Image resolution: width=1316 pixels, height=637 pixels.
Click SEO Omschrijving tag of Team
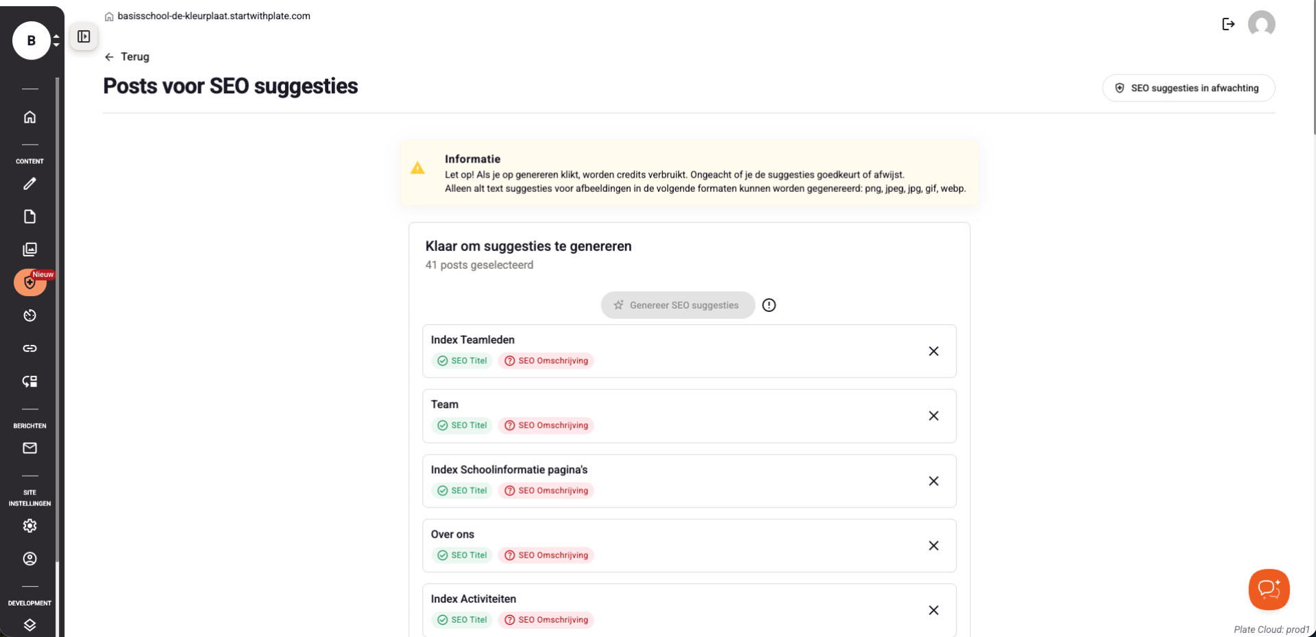coord(546,425)
